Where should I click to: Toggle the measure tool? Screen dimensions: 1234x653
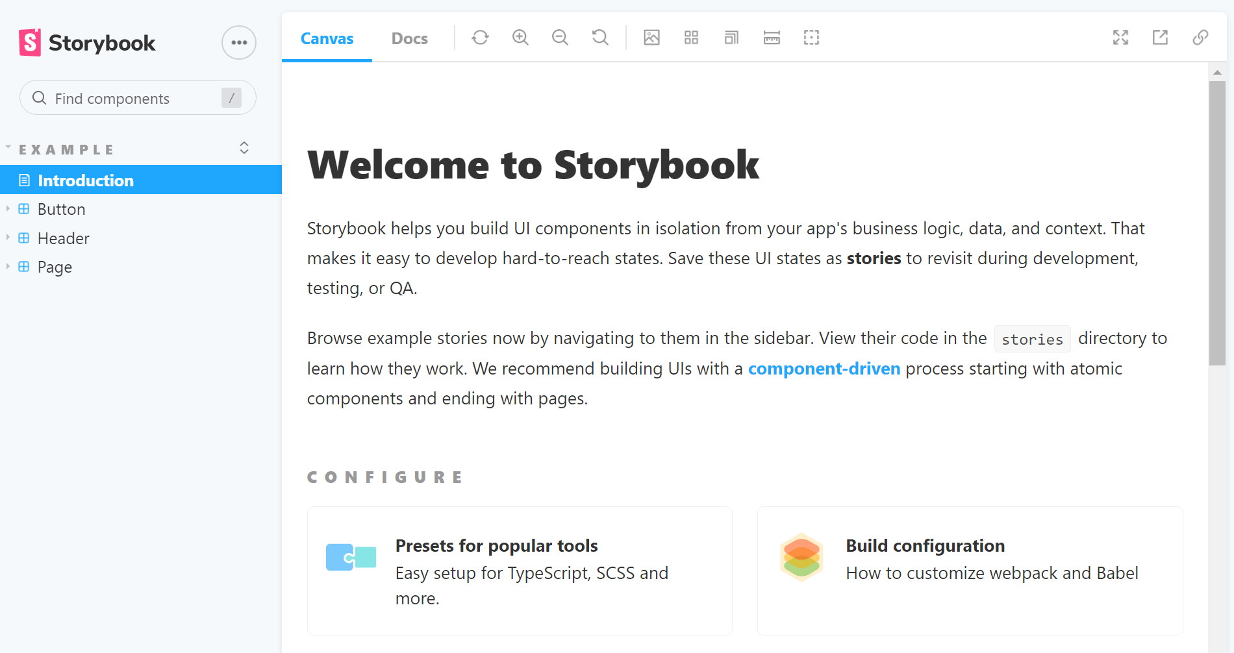click(772, 38)
